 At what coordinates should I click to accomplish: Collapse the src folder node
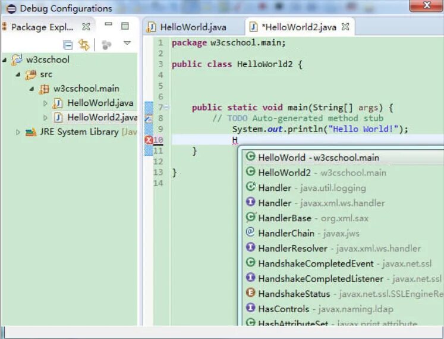(18, 74)
